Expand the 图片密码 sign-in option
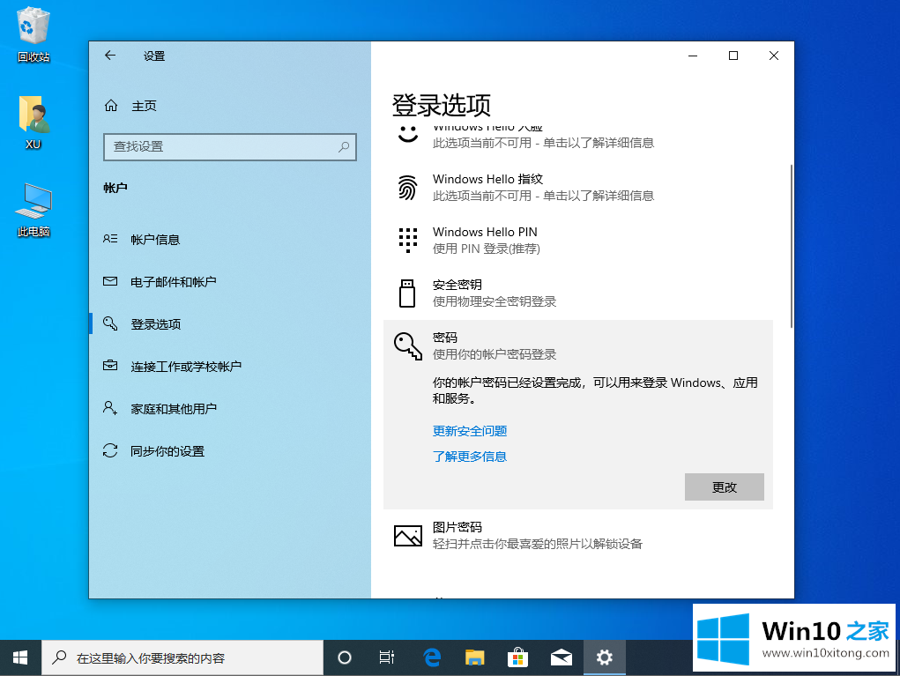Viewport: 900px width, 676px height. 578,535
